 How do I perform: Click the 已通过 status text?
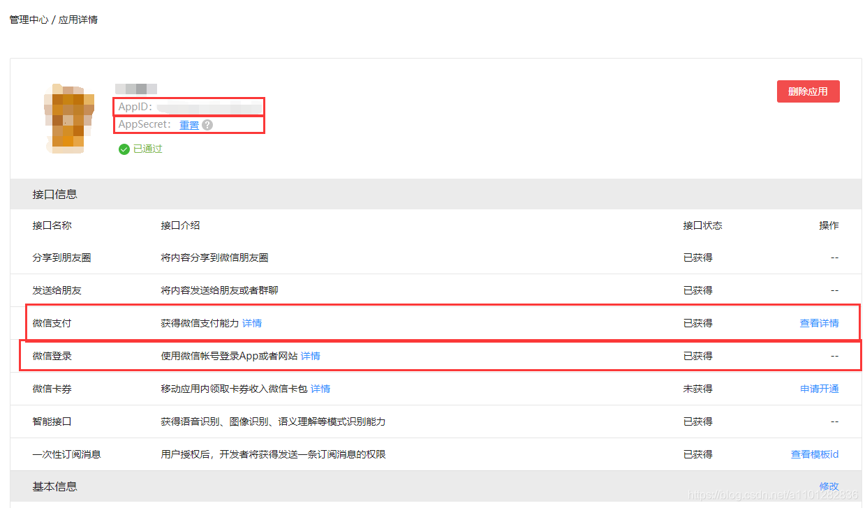pos(147,149)
